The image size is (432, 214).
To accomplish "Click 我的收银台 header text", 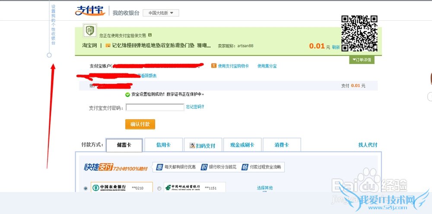I will coord(126,13).
